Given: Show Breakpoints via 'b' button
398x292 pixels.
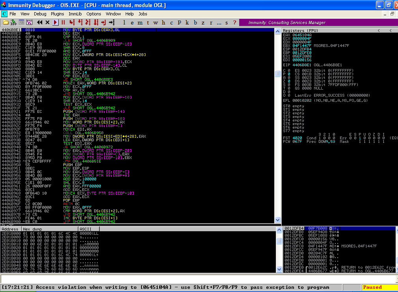Looking at the screenshot, I should 195,22.
